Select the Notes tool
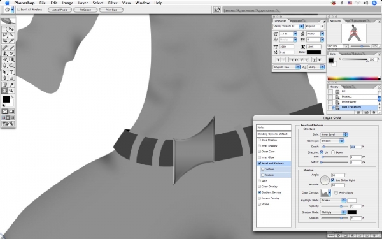382x239 pixels. [4, 85]
